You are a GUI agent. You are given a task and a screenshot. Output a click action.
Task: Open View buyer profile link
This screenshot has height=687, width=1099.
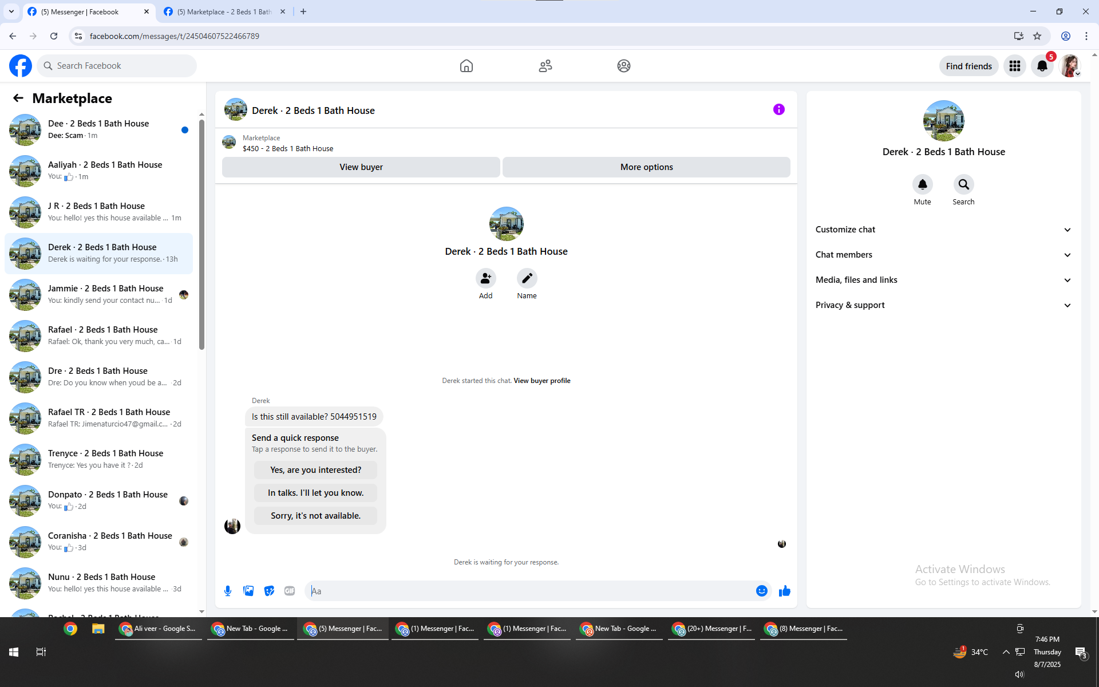(x=542, y=381)
